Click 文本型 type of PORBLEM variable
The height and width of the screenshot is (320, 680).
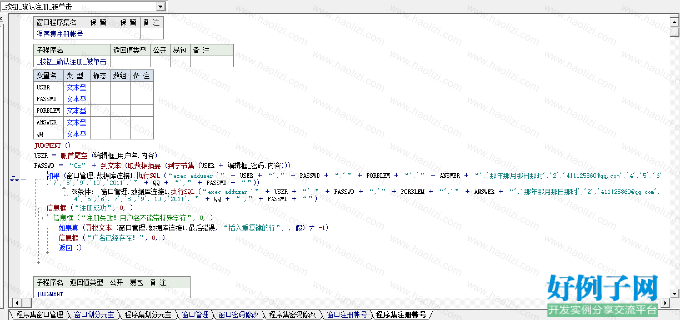[77, 111]
